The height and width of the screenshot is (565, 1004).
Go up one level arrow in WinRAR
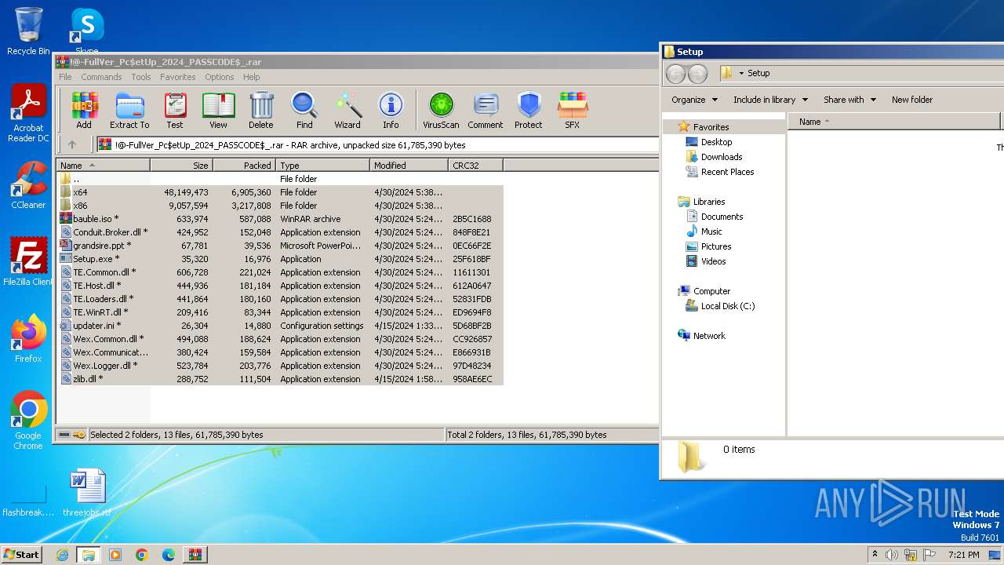(72, 144)
